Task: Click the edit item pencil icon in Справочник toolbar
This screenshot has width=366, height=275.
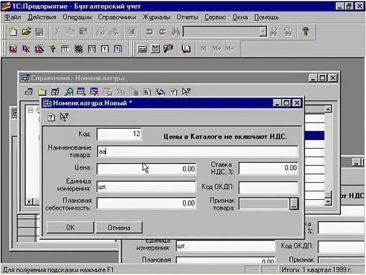Action: click(55, 92)
